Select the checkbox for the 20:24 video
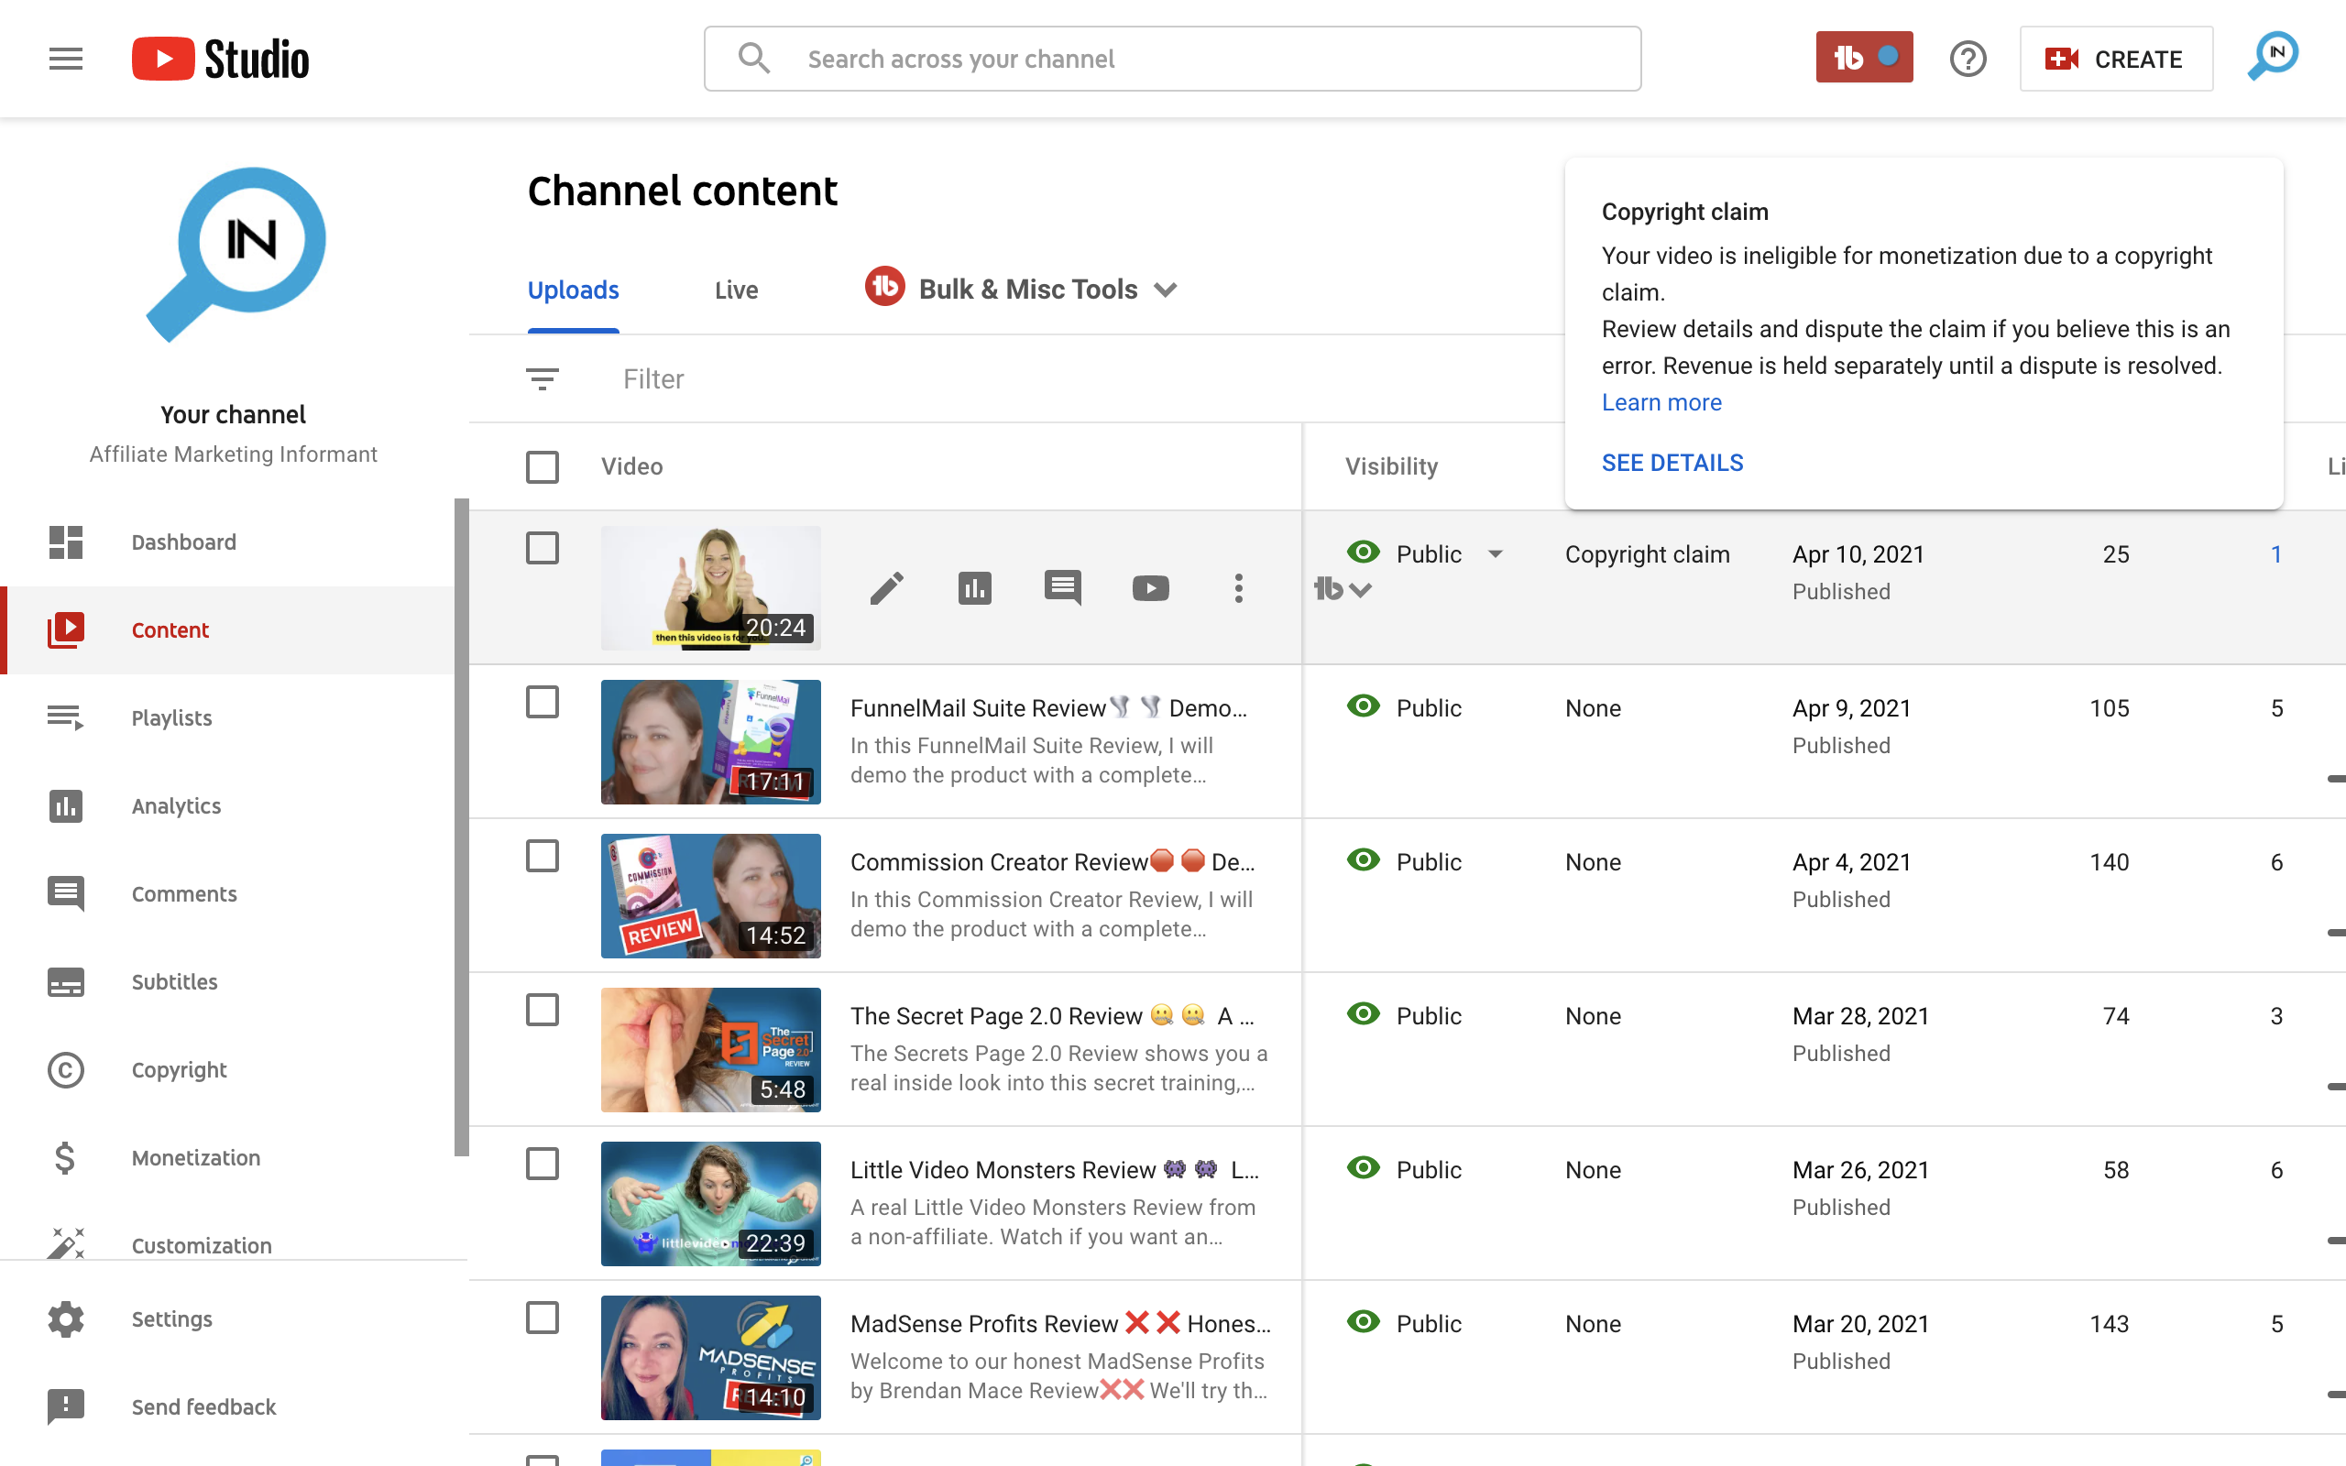The height and width of the screenshot is (1466, 2346). coord(542,548)
